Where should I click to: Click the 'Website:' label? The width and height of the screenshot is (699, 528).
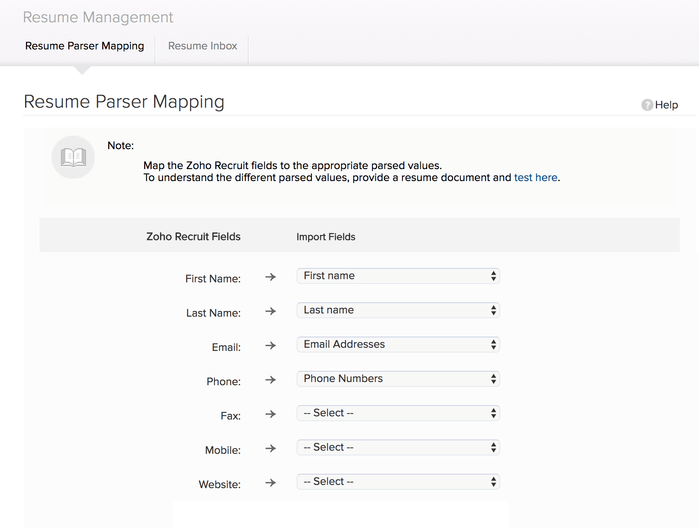tap(220, 485)
